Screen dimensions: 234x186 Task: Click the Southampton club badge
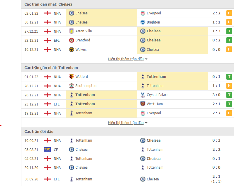click(72, 86)
